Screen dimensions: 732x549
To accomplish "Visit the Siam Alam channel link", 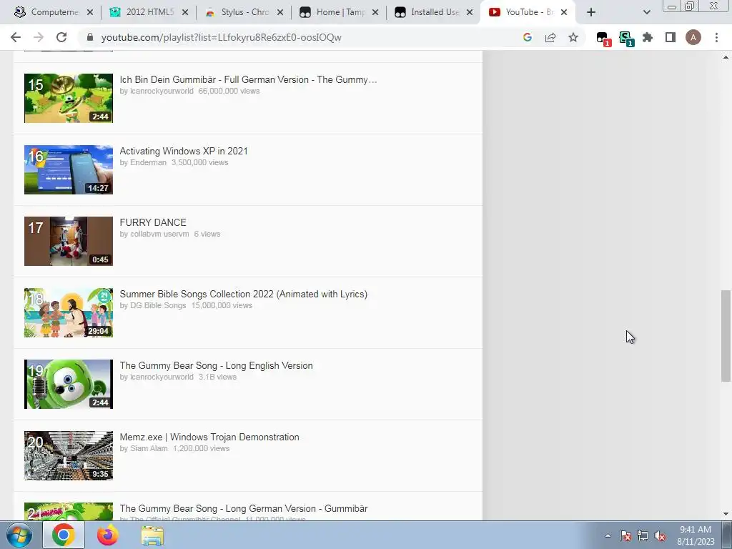I will pos(149,448).
